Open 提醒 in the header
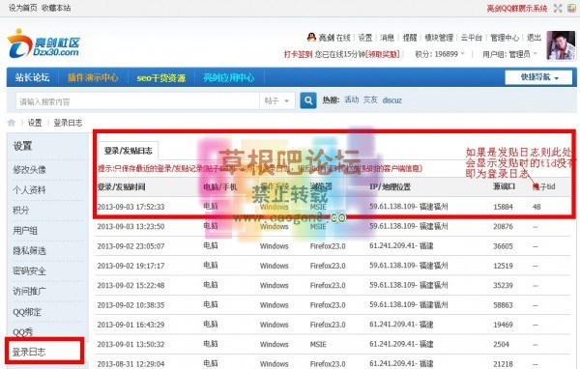Viewport: 580px width, 369px height. point(410,38)
